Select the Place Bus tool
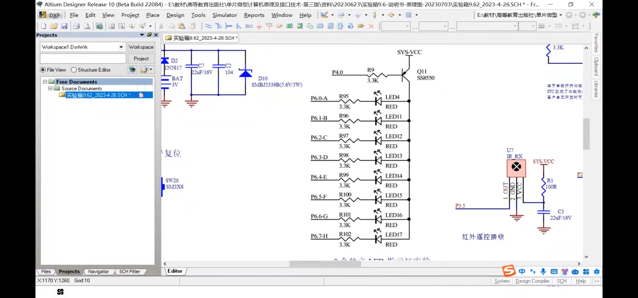638x298 pixels. click(218, 26)
